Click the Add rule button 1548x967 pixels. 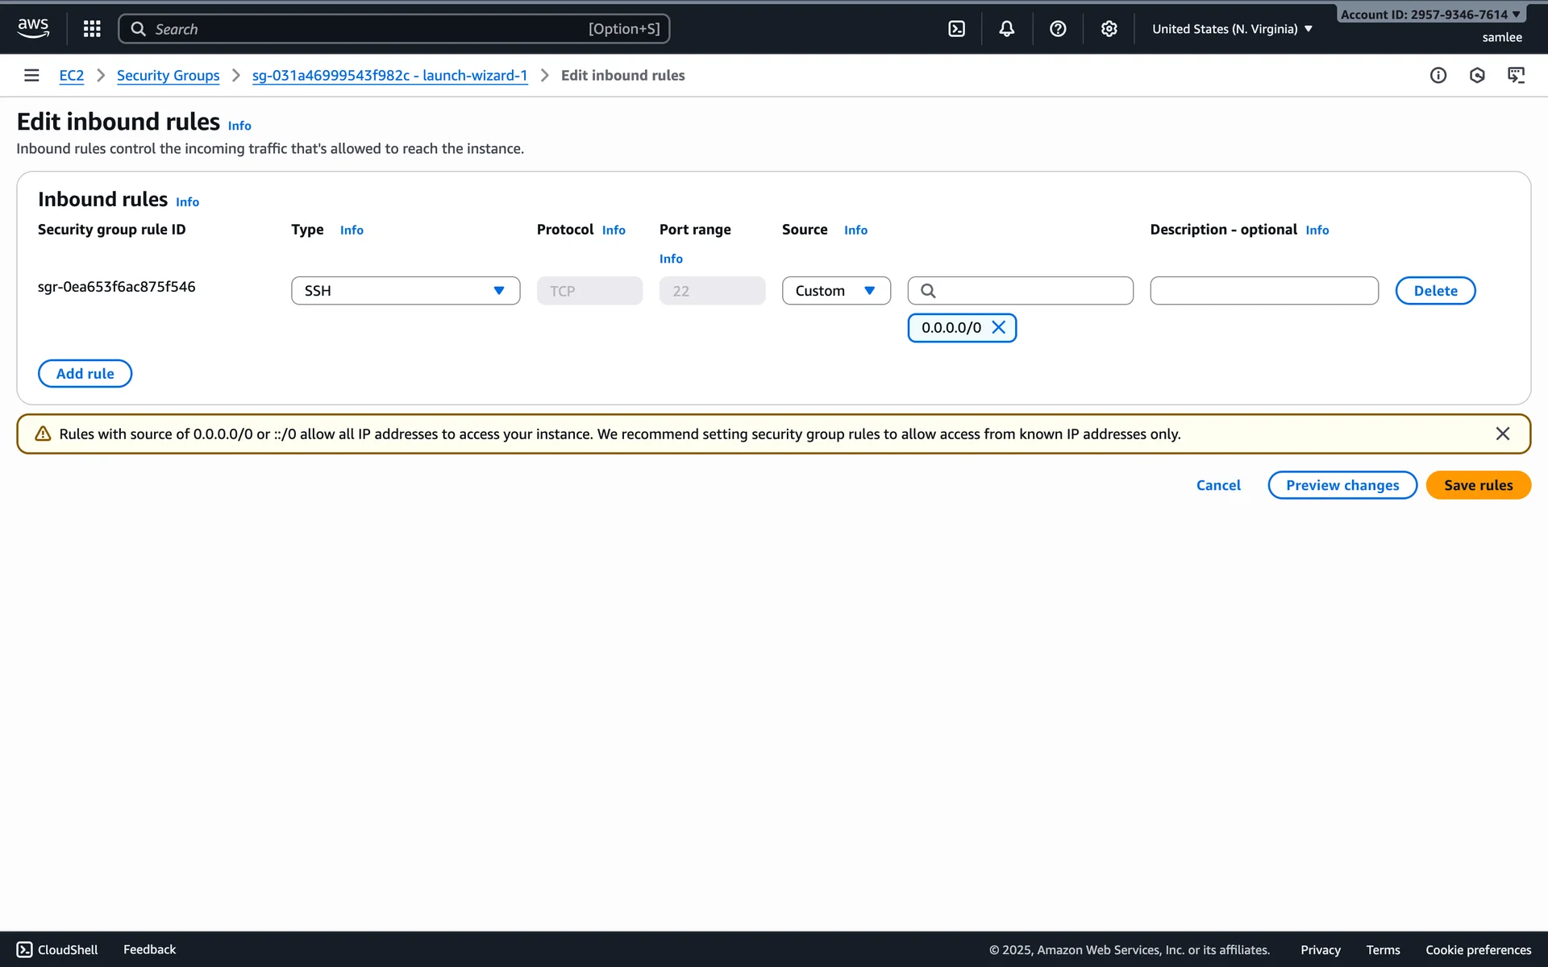(x=85, y=373)
